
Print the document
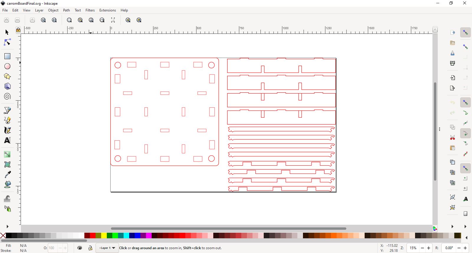[453, 63]
